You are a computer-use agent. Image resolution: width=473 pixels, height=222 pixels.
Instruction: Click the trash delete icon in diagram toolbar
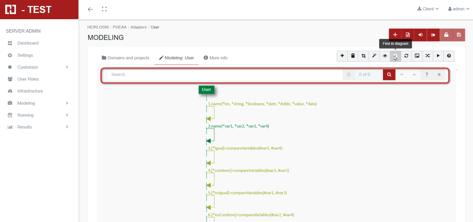click(x=353, y=56)
